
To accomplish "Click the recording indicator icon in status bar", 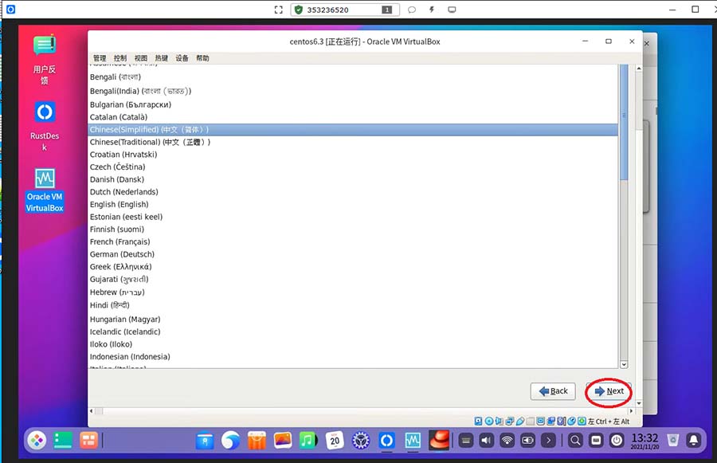I will pos(551,421).
